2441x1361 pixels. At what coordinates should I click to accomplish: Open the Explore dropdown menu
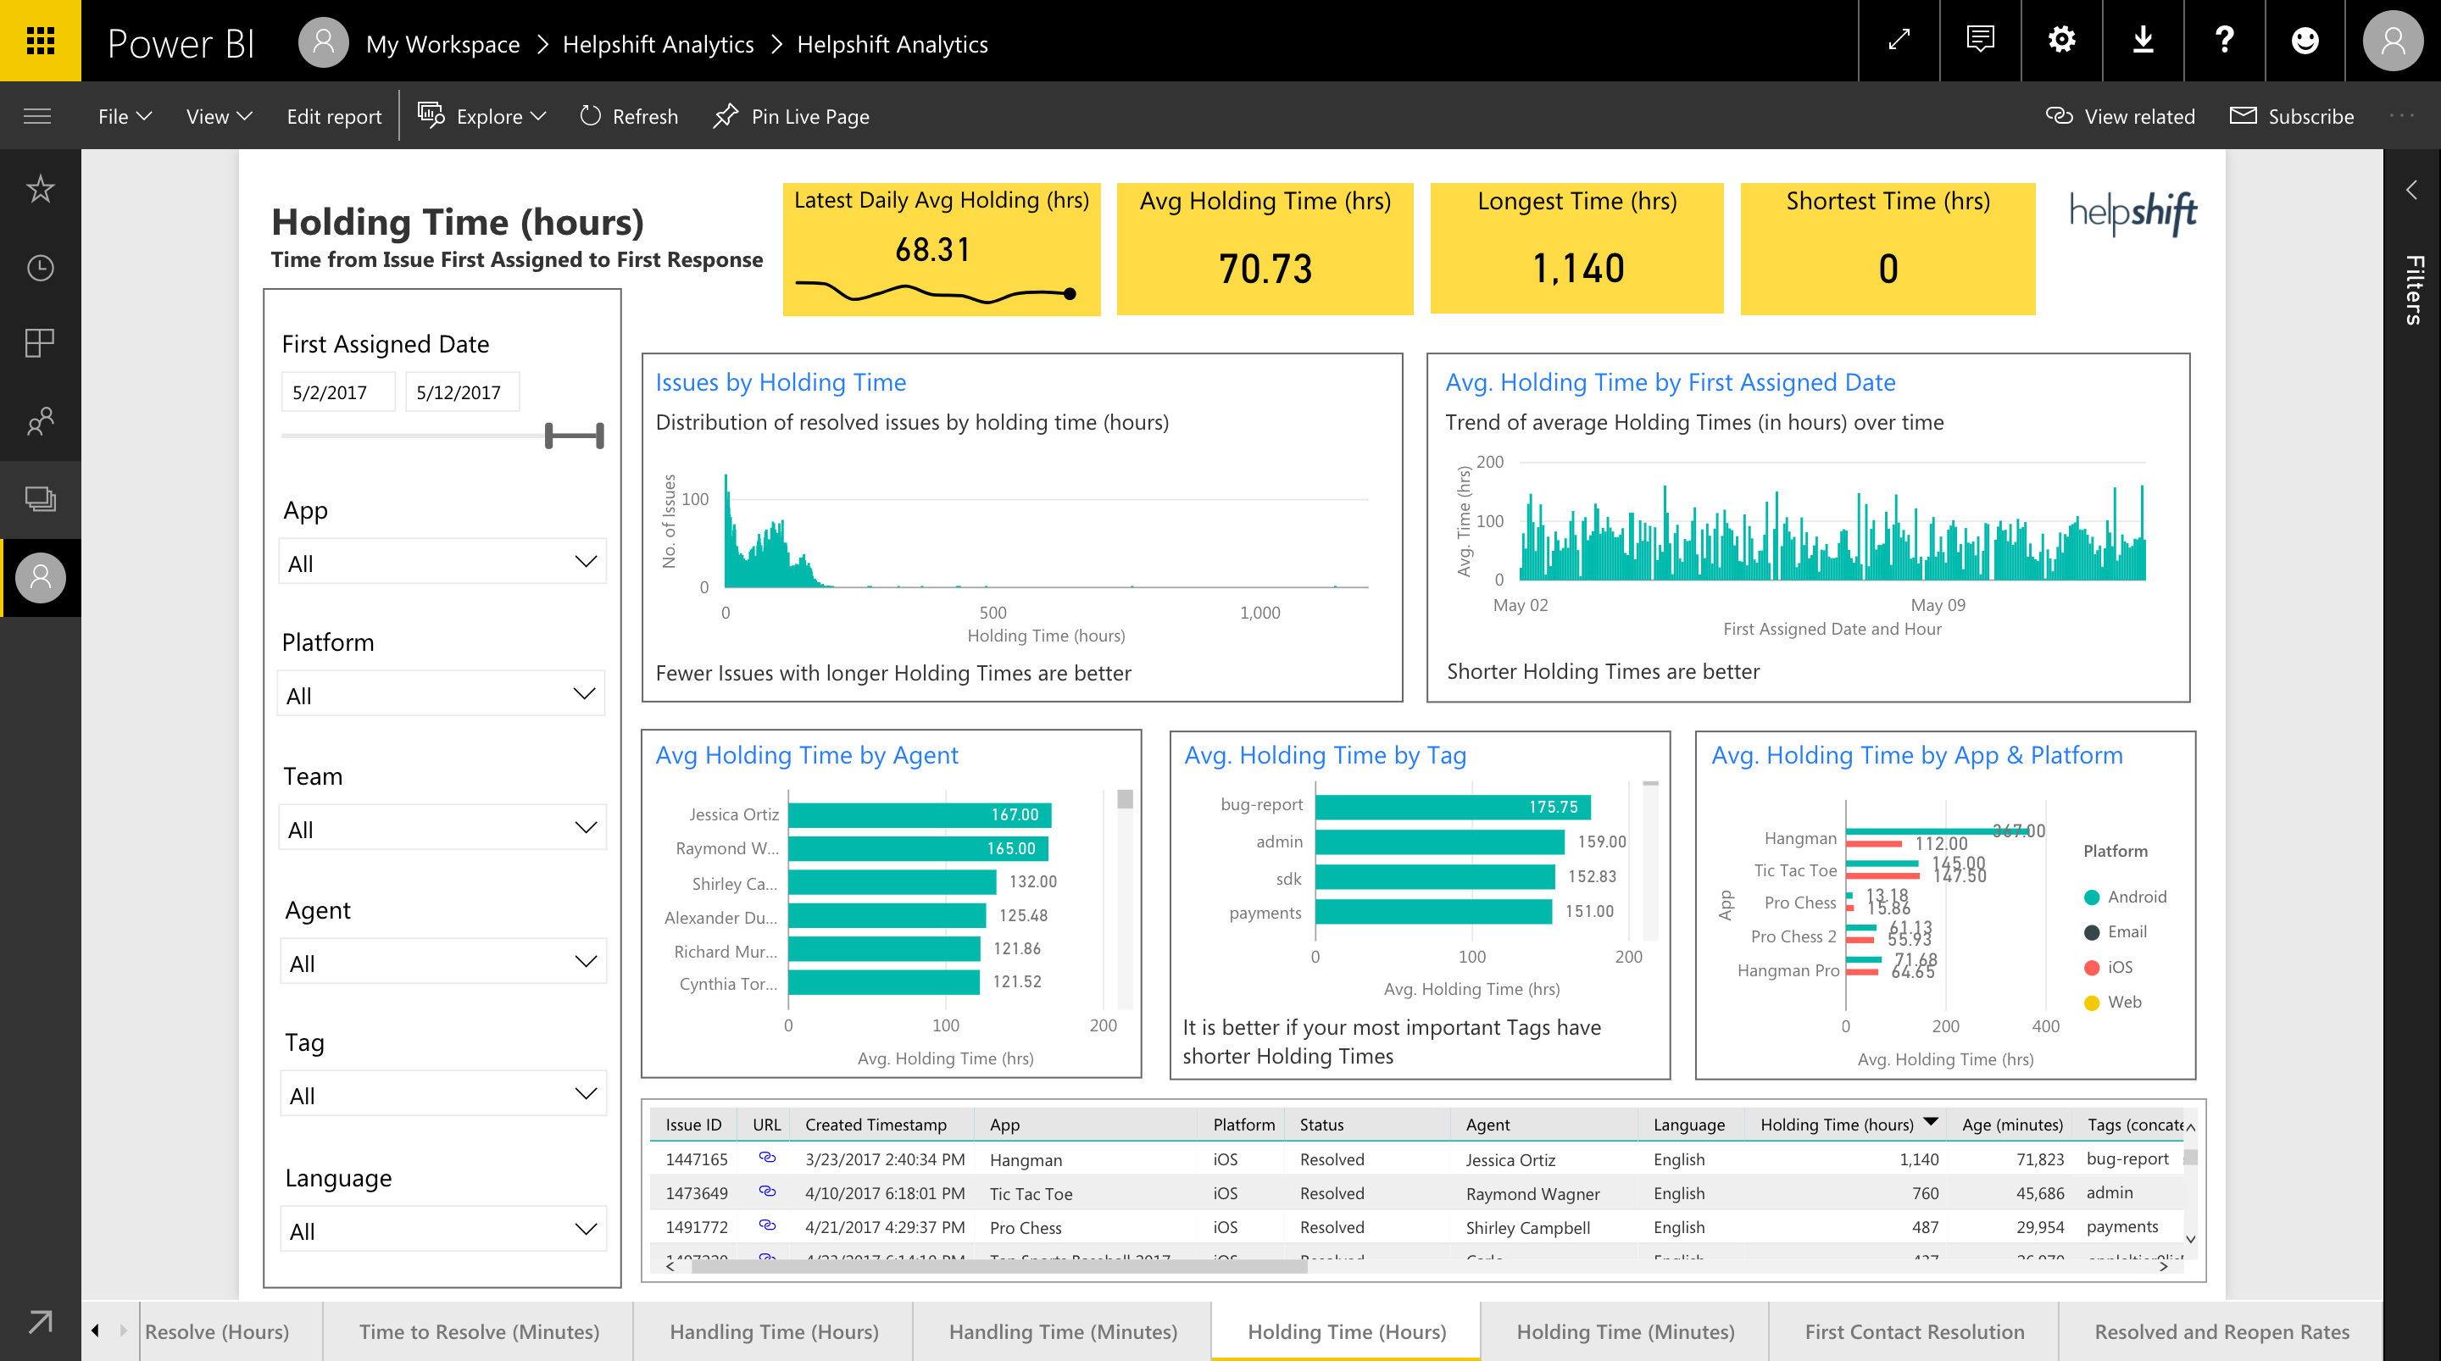(x=482, y=117)
